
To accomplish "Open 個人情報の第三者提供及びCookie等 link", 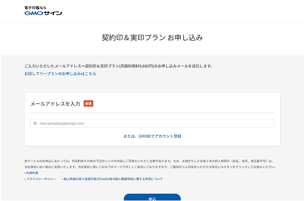I will click(112, 179).
